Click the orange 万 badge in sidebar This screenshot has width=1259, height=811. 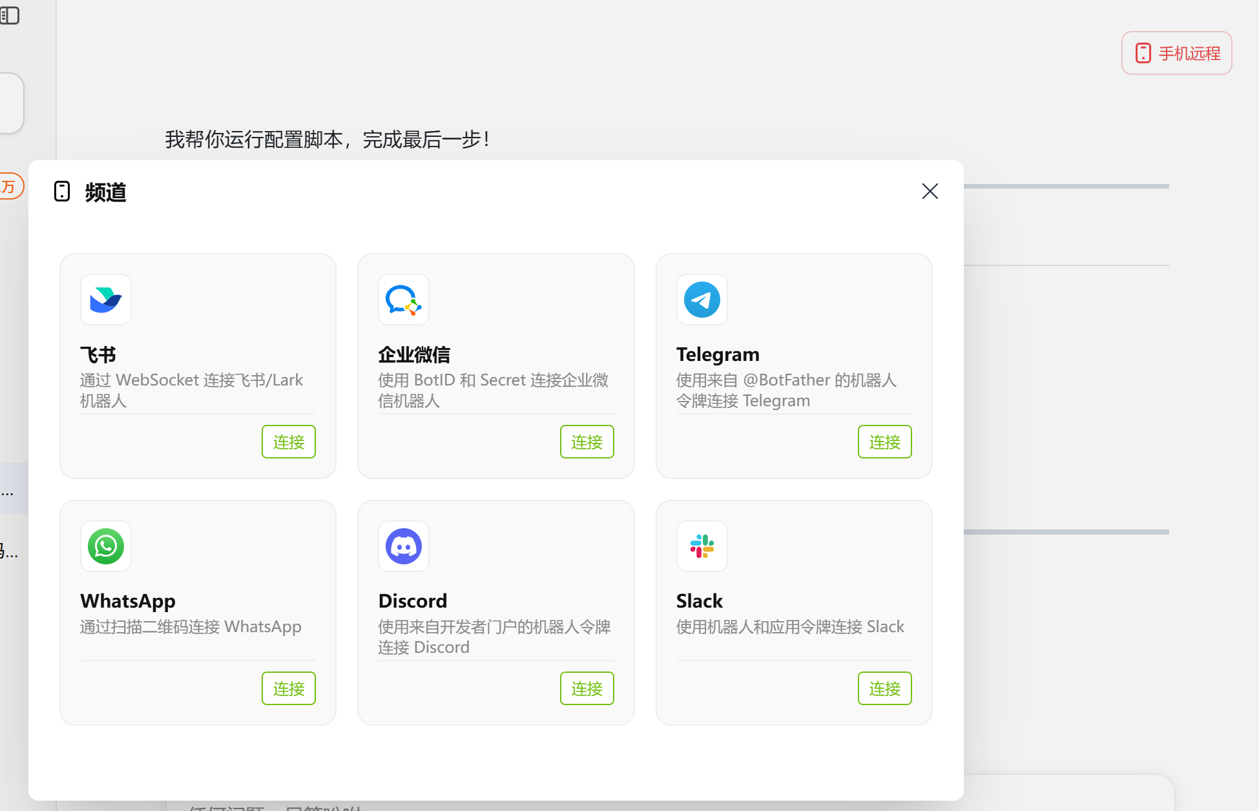(x=9, y=187)
